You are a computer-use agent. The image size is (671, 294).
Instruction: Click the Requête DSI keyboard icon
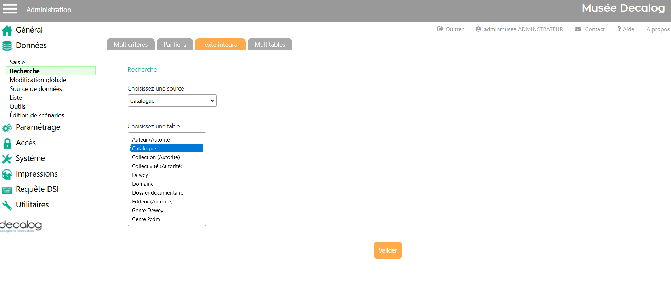[7, 190]
